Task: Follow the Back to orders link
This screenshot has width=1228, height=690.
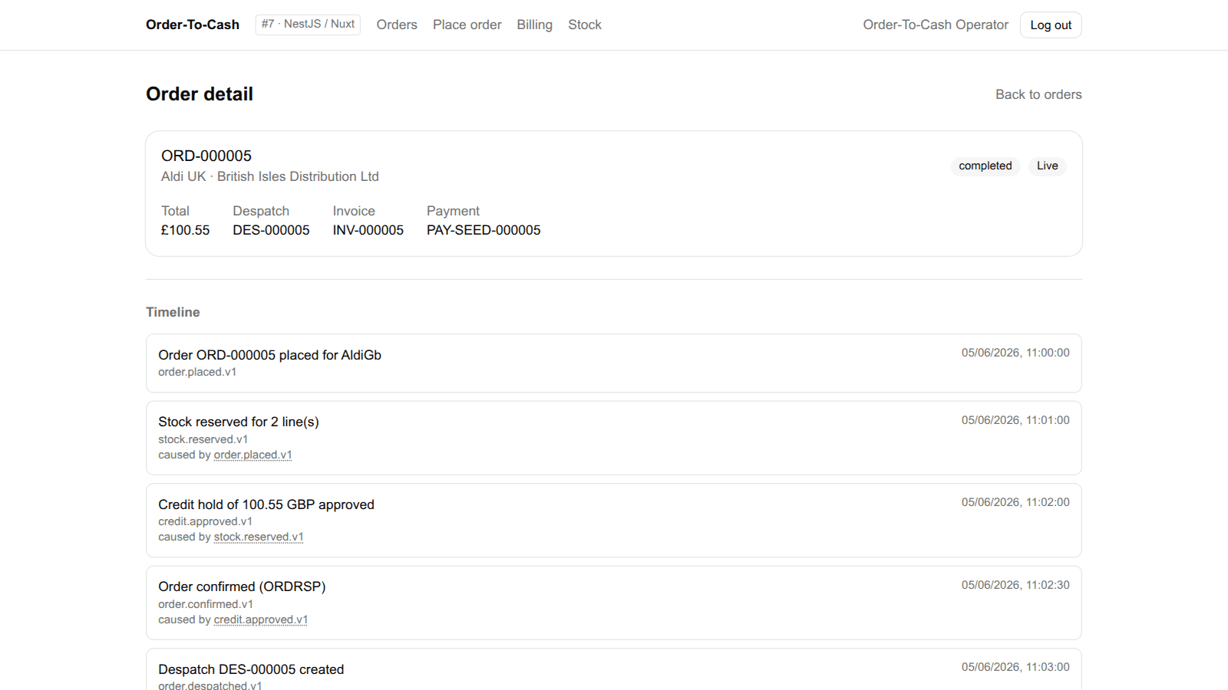Action: [x=1038, y=94]
